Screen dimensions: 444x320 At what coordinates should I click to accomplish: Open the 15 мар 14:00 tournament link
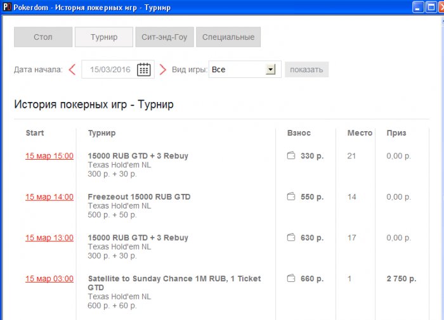click(49, 197)
